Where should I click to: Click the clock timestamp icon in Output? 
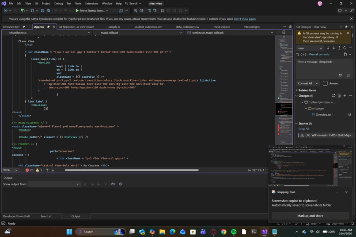click(x=120, y=184)
